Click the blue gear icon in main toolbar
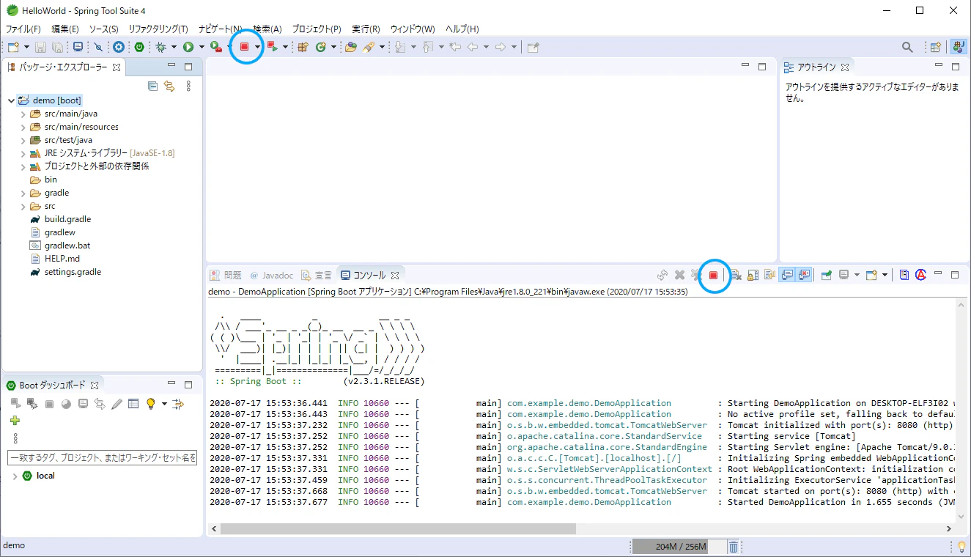The image size is (971, 557). [119, 47]
